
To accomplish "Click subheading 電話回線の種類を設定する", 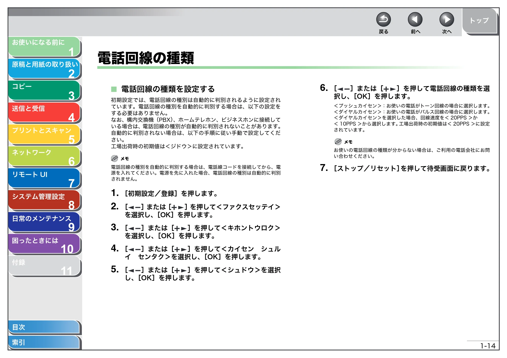I will click(x=168, y=89).
